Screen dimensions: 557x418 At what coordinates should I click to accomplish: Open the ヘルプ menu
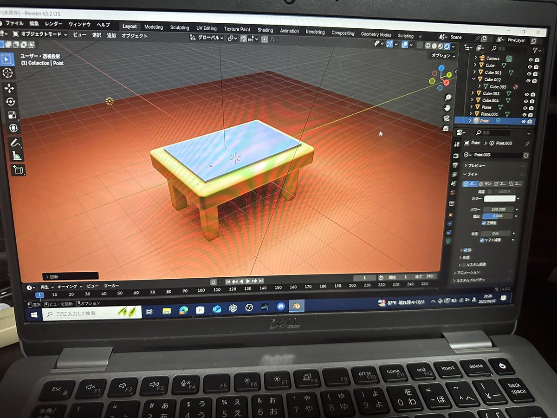pyautogui.click(x=103, y=25)
